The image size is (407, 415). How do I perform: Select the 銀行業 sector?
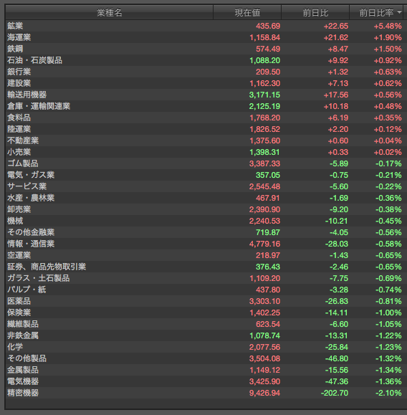pos(19,72)
